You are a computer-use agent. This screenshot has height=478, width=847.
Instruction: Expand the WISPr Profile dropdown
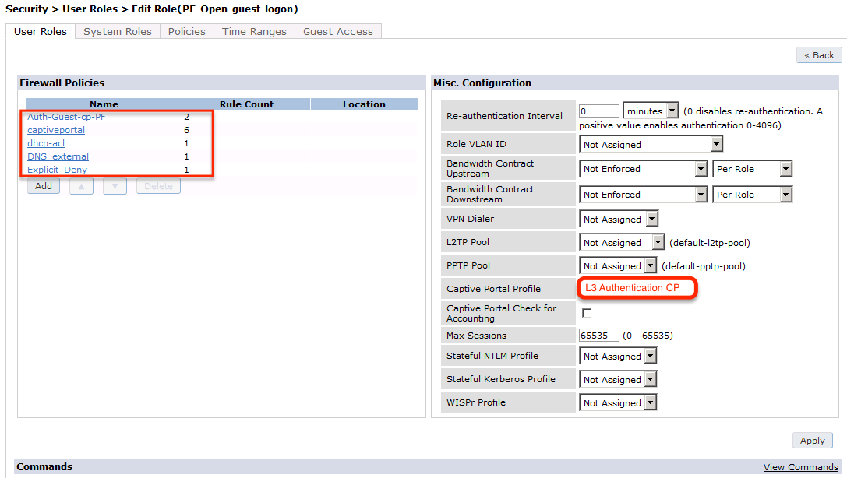[619, 403]
